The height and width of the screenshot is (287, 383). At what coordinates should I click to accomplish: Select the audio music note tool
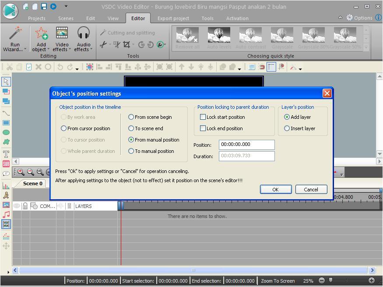pos(6,214)
